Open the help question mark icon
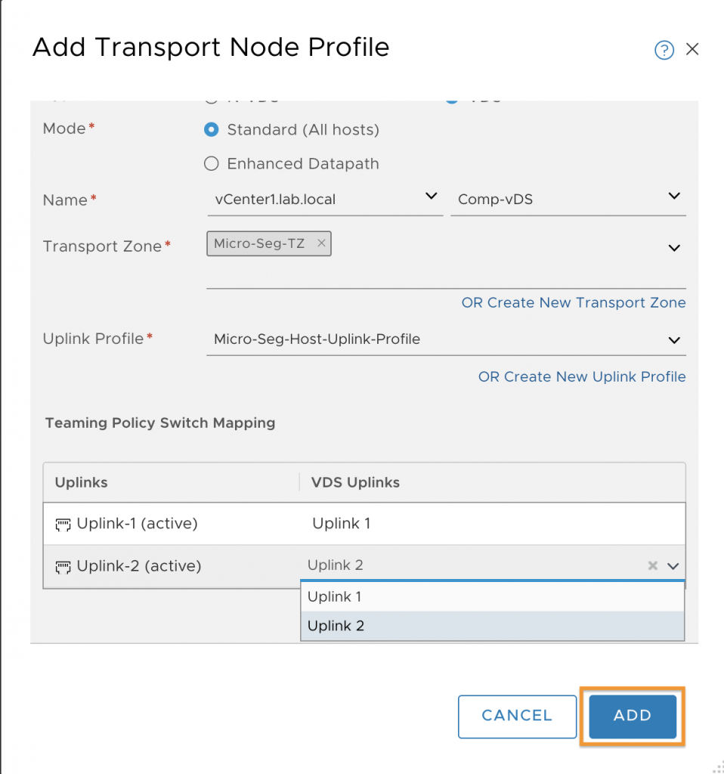This screenshot has height=774, width=724. (x=664, y=50)
